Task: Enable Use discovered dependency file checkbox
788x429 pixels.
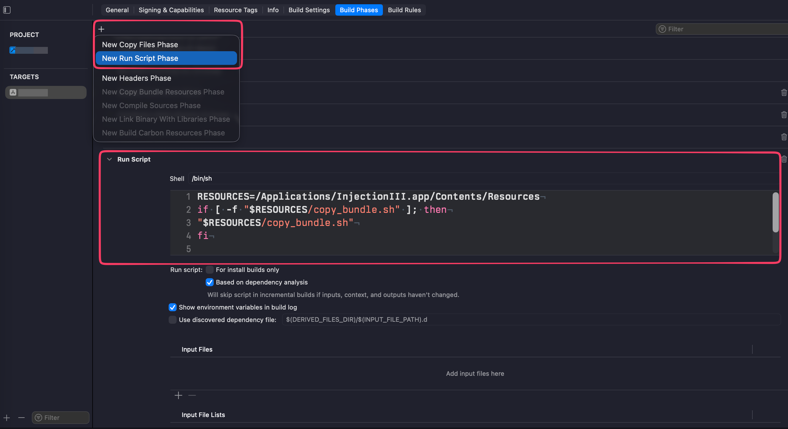Action: click(173, 319)
